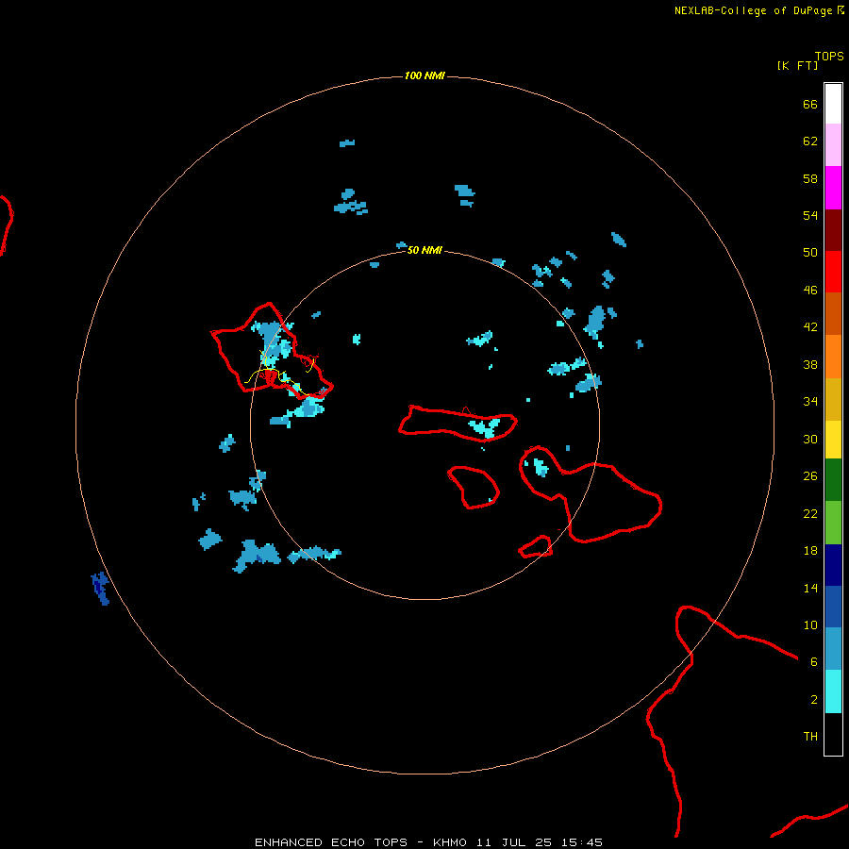Click legend value 6
849x849 pixels.
pyautogui.click(x=814, y=662)
